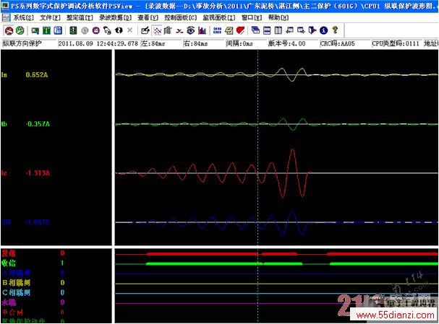
Task: Open the 控制面板[C] menu
Action: (x=181, y=17)
